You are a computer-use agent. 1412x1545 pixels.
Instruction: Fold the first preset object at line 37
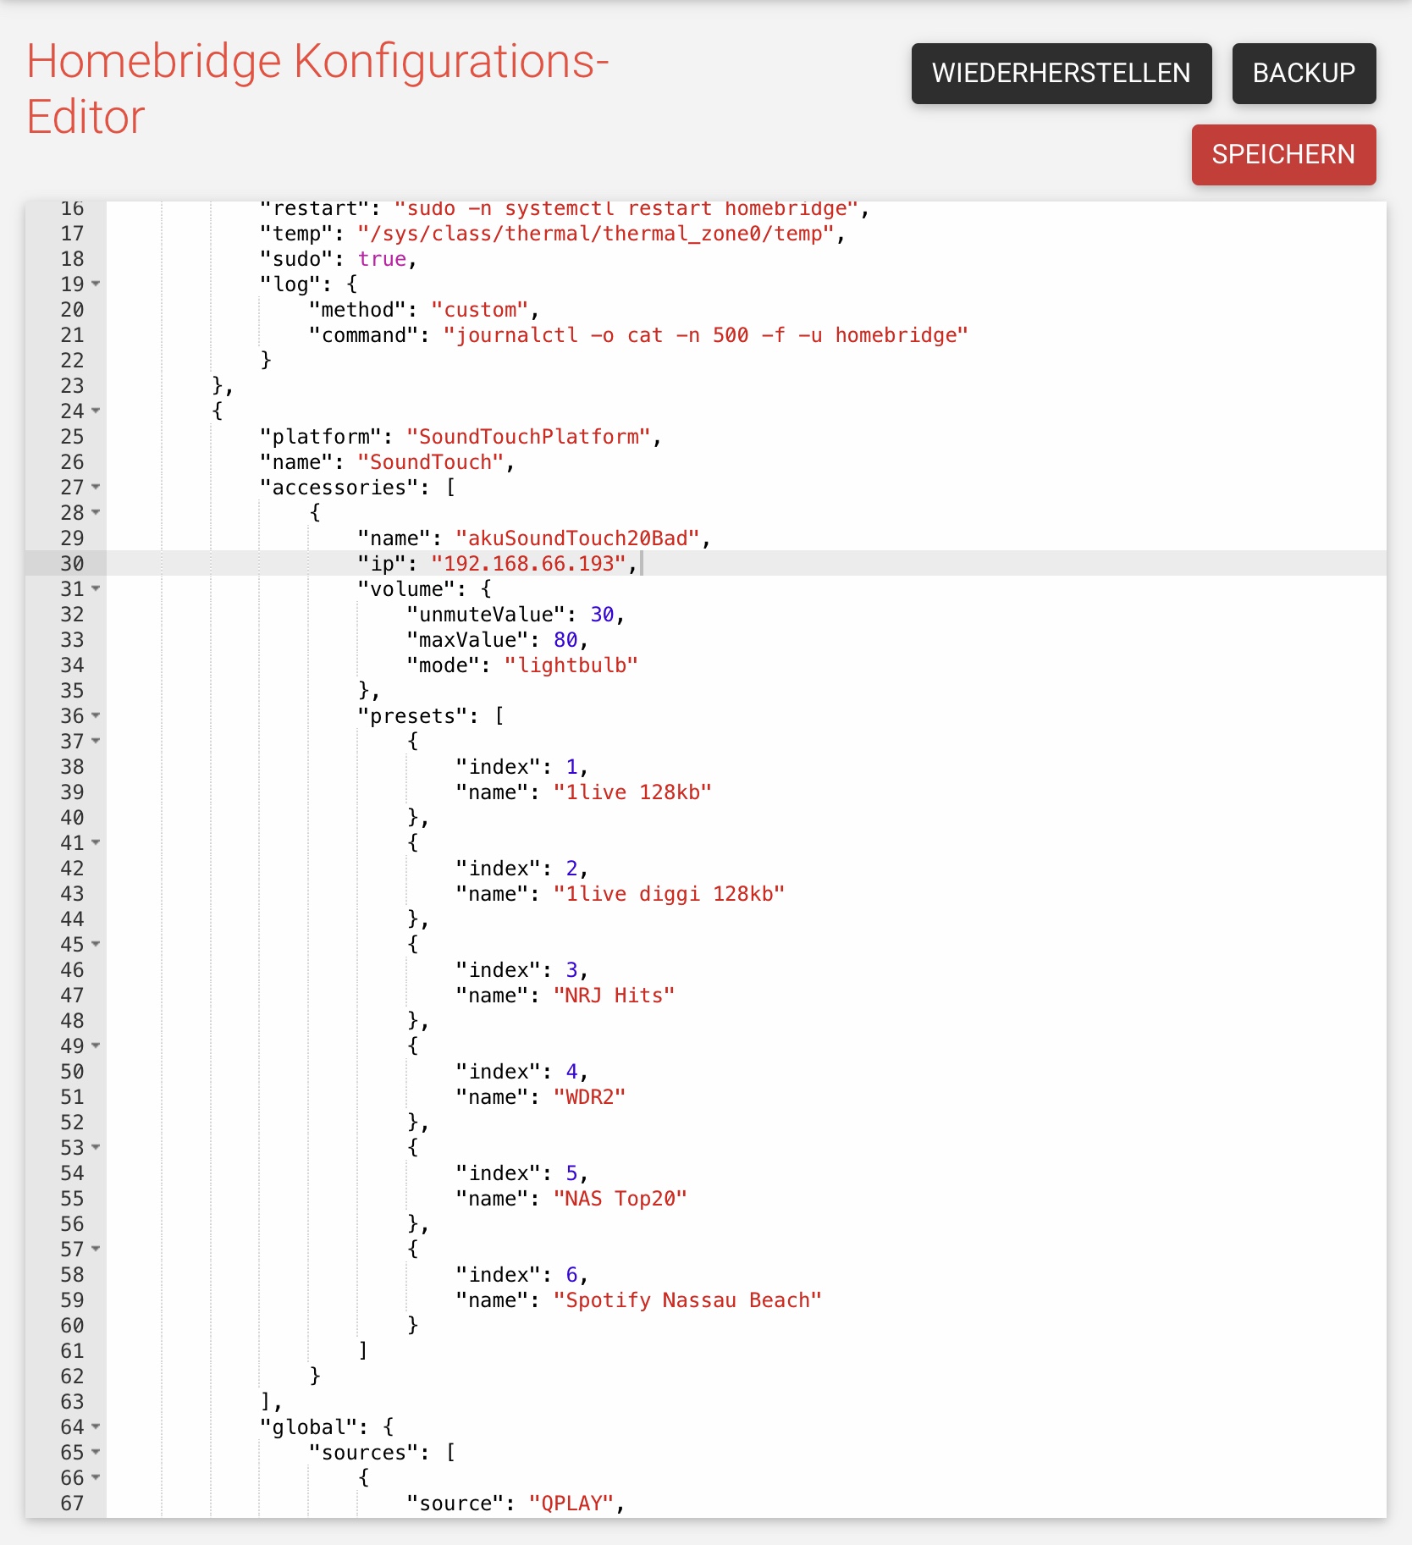pyautogui.click(x=96, y=741)
